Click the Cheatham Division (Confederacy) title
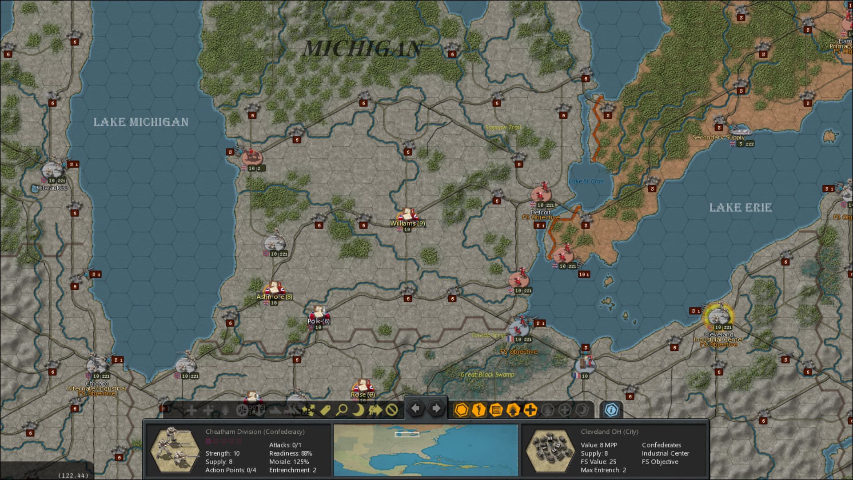Screen dimensions: 853x480 [x=255, y=432]
